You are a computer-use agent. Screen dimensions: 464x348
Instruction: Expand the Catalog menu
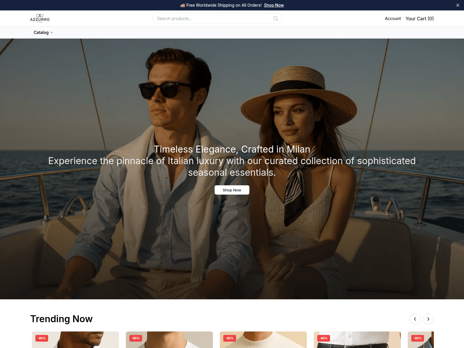(x=43, y=32)
